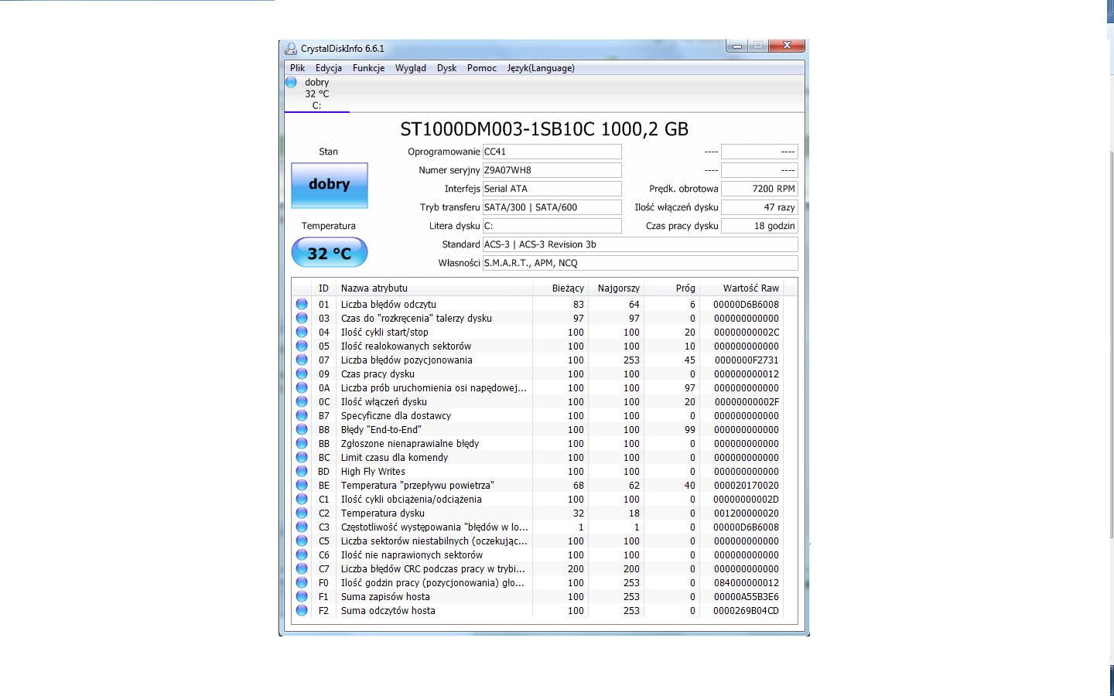This screenshot has width=1114, height=696.
Task: Click the status orb for attribute 07
Action: tap(302, 360)
